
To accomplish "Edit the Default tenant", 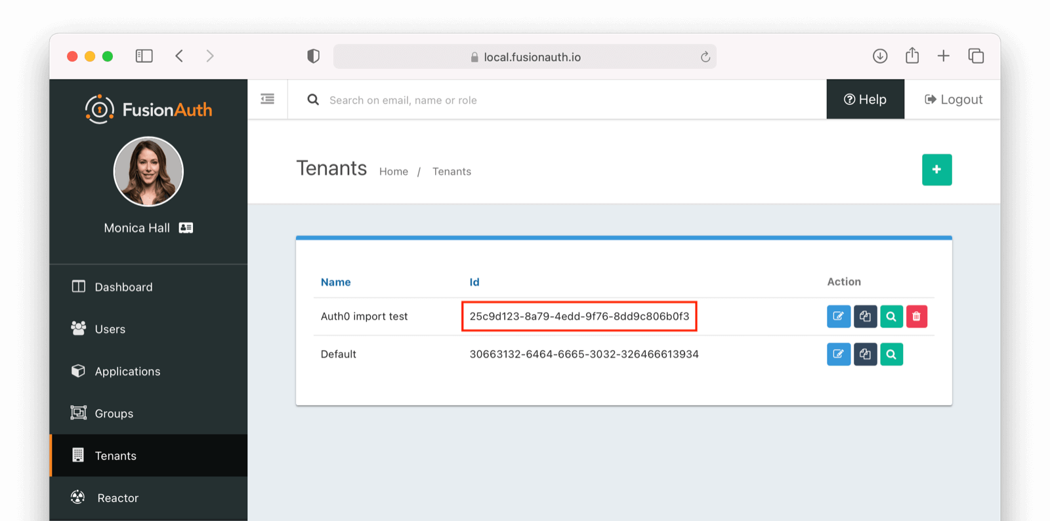I will click(x=838, y=355).
